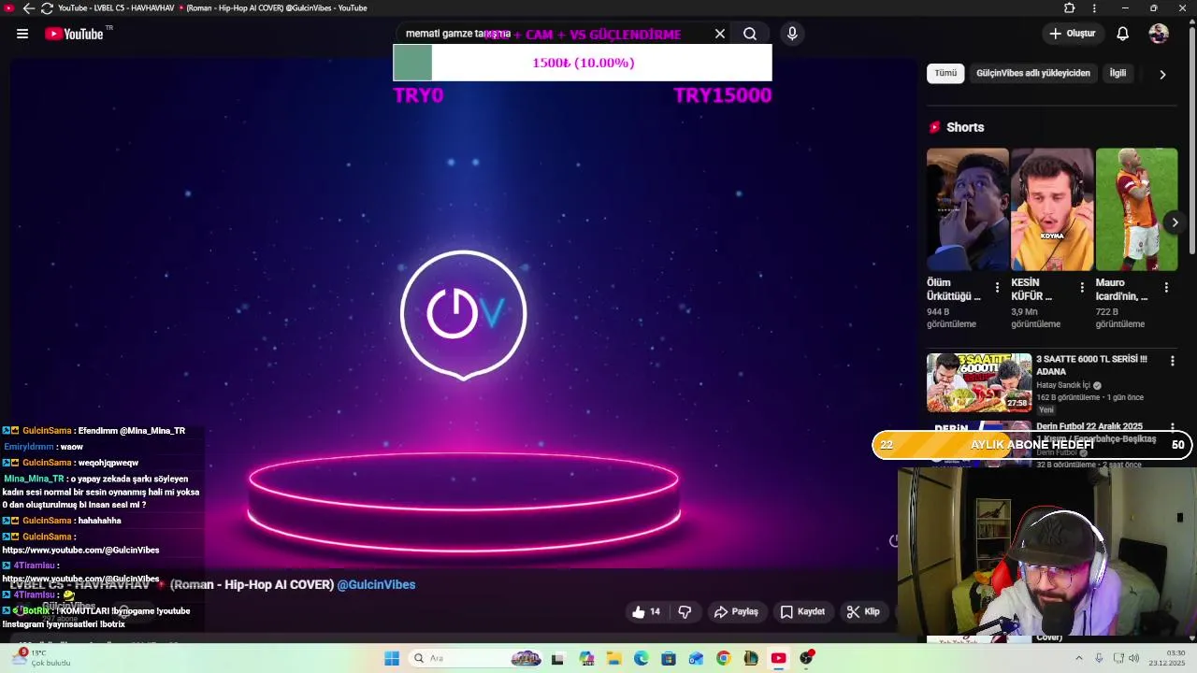The image size is (1197, 673).
Task: Open Microsoft Store from the taskbar
Action: tap(669, 658)
